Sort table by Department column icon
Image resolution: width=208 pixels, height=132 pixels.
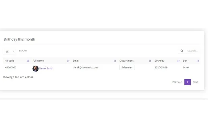[x=150, y=61]
